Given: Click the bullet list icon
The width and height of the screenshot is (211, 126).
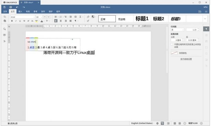Looking at the screenshot, I should 56,17.
